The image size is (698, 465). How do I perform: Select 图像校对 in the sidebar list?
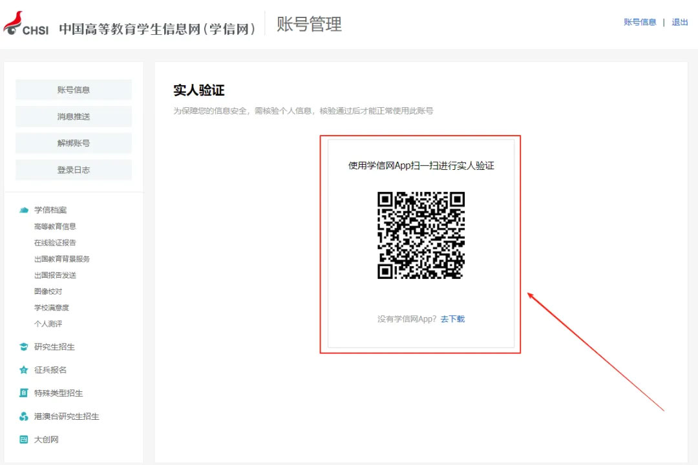48,291
